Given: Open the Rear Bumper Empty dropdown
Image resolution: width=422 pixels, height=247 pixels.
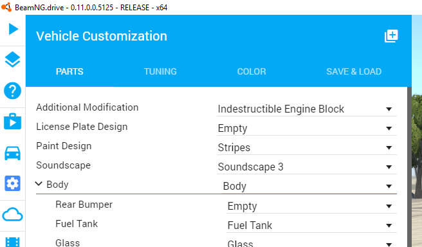Looking at the screenshot, I should tap(311, 206).
